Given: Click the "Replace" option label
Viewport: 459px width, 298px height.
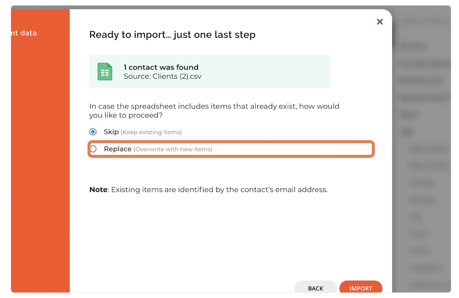Looking at the screenshot, I should coord(118,149).
